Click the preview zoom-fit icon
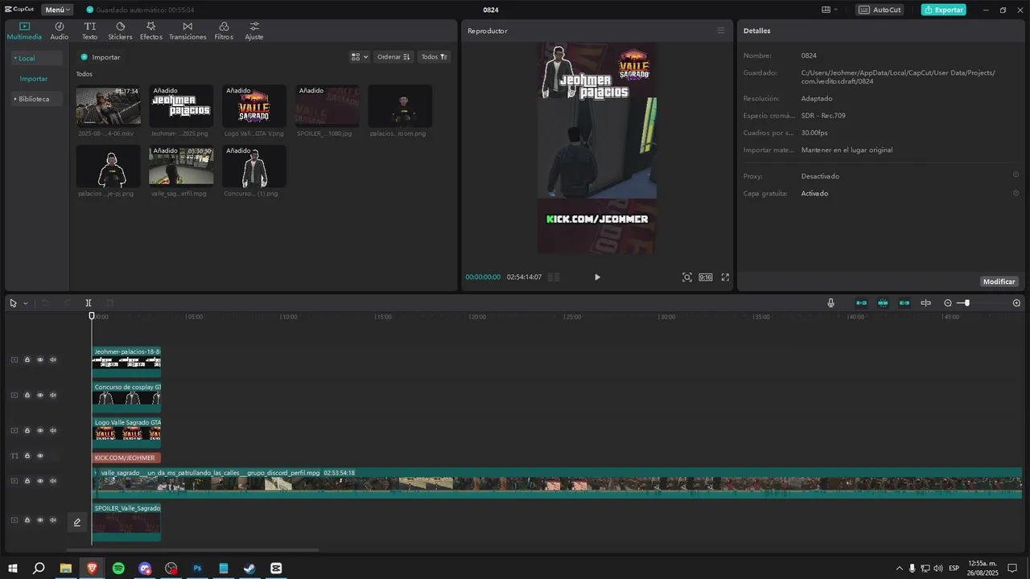The height and width of the screenshot is (579, 1030). tap(686, 277)
